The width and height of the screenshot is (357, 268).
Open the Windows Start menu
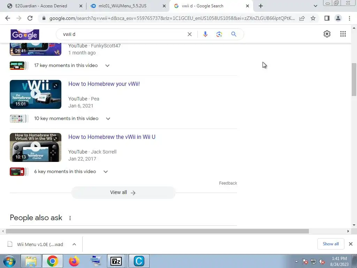click(x=9, y=261)
